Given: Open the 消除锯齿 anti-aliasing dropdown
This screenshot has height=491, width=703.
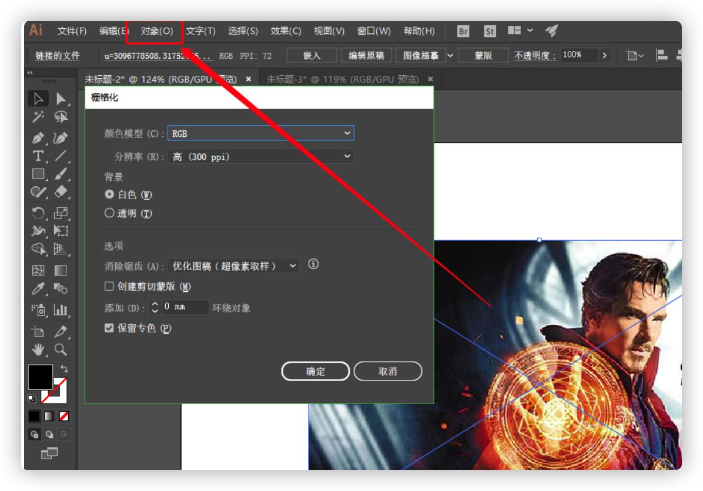Looking at the screenshot, I should pyautogui.click(x=233, y=265).
